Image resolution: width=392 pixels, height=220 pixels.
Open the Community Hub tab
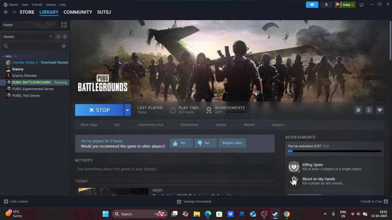[x=150, y=125]
